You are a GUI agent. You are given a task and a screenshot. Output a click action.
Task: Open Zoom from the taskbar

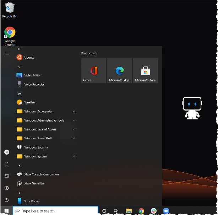coord(166,211)
